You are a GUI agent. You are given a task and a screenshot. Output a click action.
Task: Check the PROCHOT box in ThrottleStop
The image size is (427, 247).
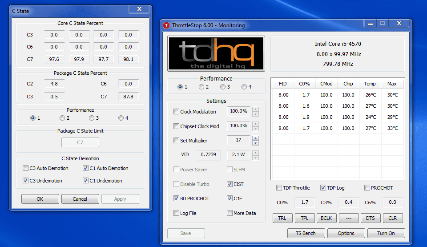pyautogui.click(x=367, y=187)
